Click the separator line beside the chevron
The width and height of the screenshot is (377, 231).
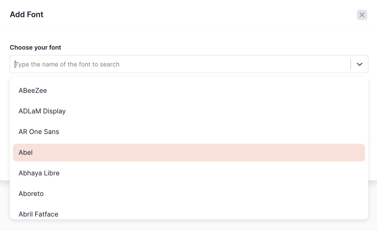(x=351, y=64)
